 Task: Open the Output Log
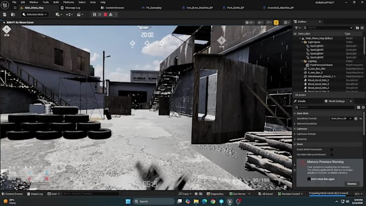pyautogui.click(x=35, y=194)
